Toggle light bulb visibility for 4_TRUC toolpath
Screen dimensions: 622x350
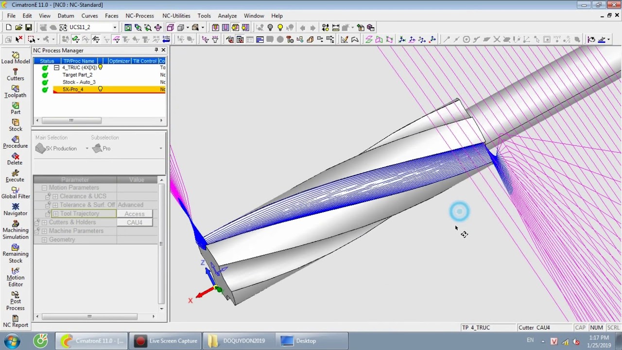(x=100, y=68)
